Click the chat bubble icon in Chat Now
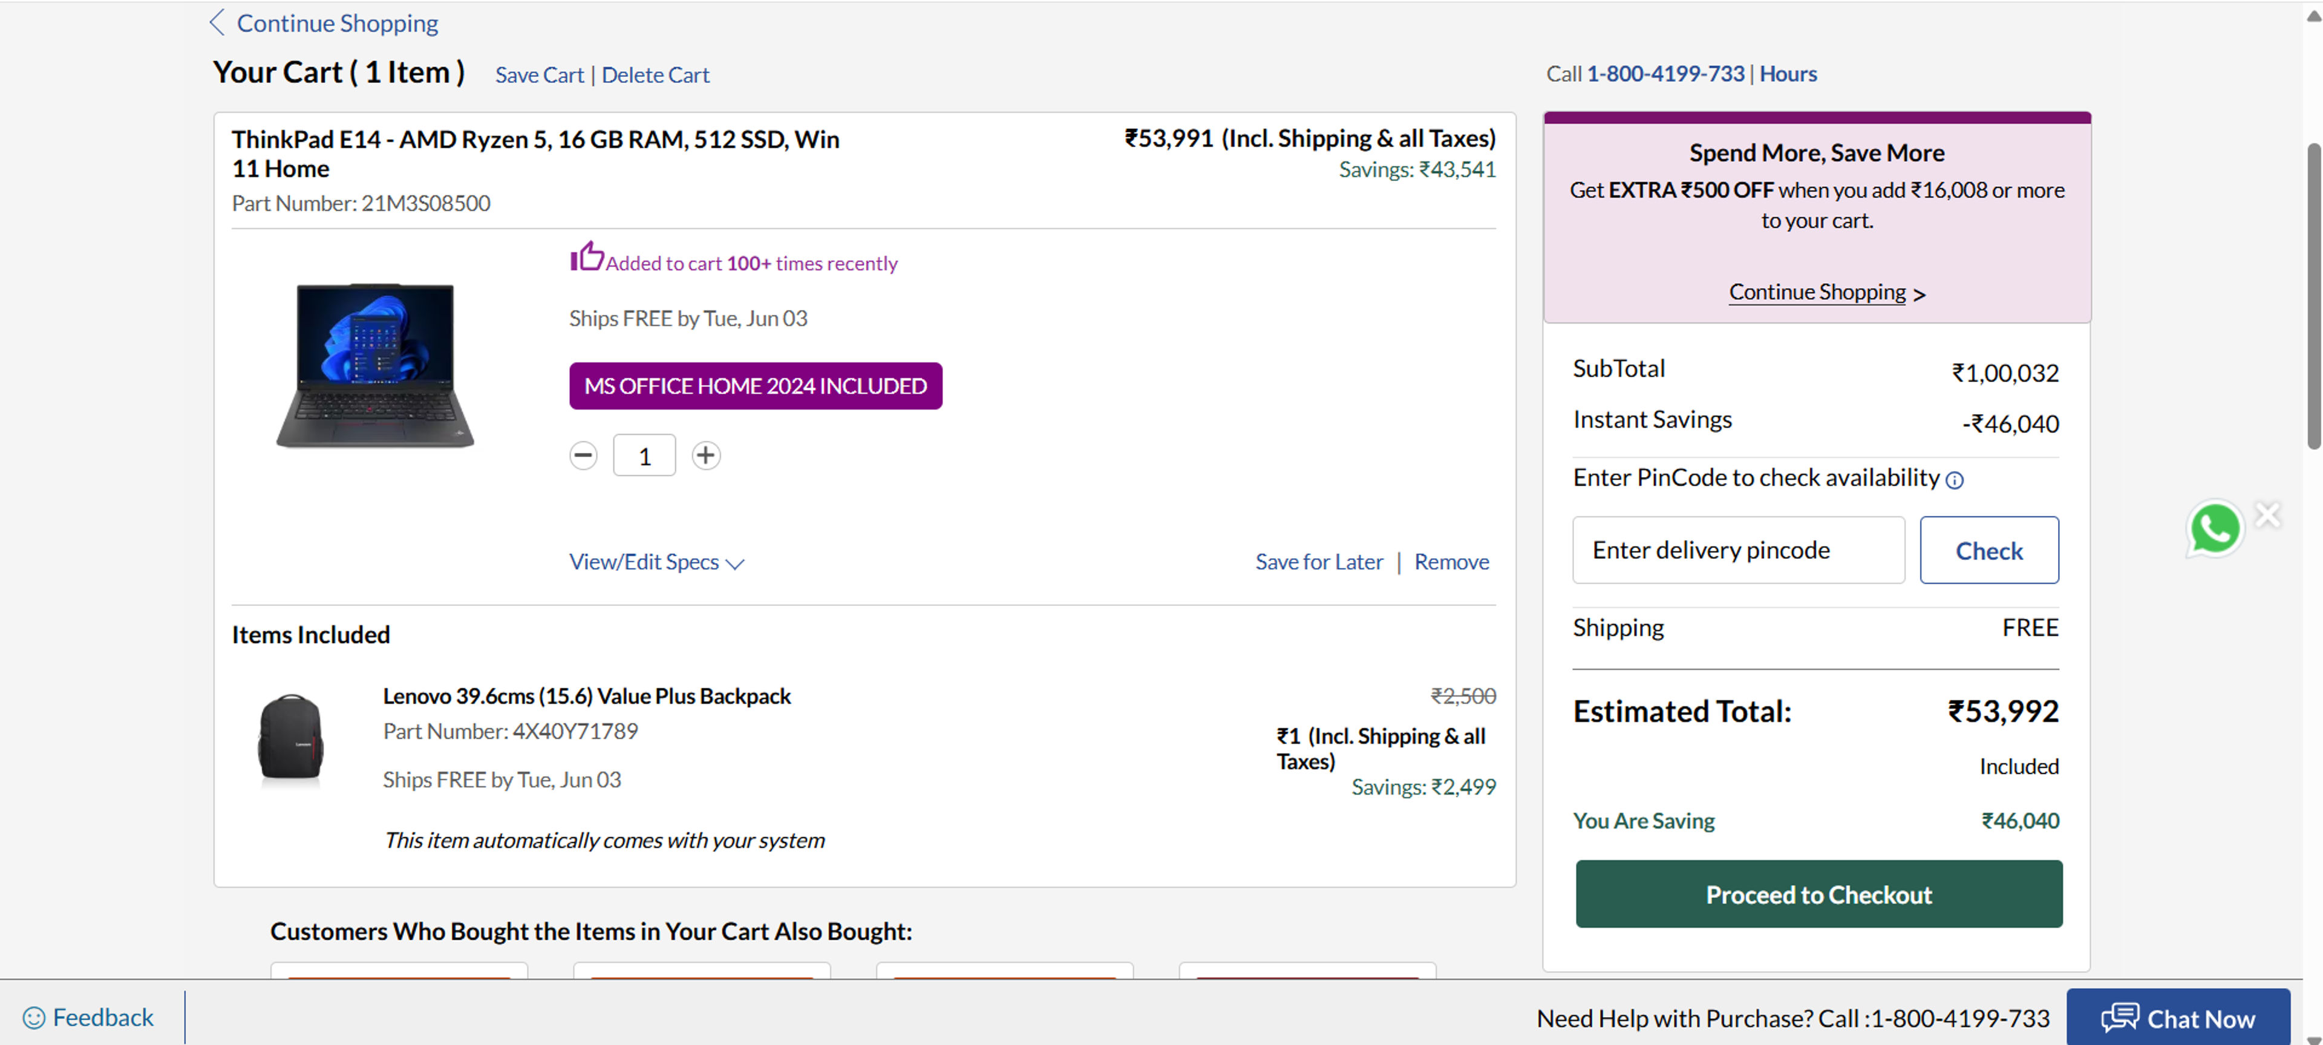 tap(2119, 1018)
